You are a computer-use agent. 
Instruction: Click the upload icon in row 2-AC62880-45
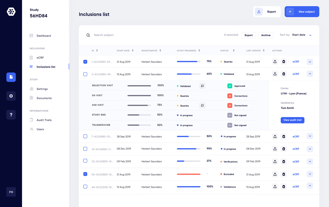[x=275, y=74]
